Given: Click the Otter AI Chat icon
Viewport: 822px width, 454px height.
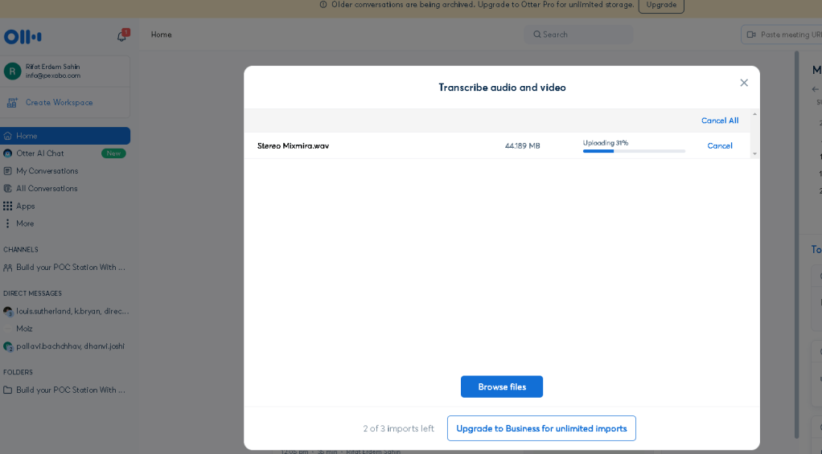Looking at the screenshot, I should (x=8, y=153).
